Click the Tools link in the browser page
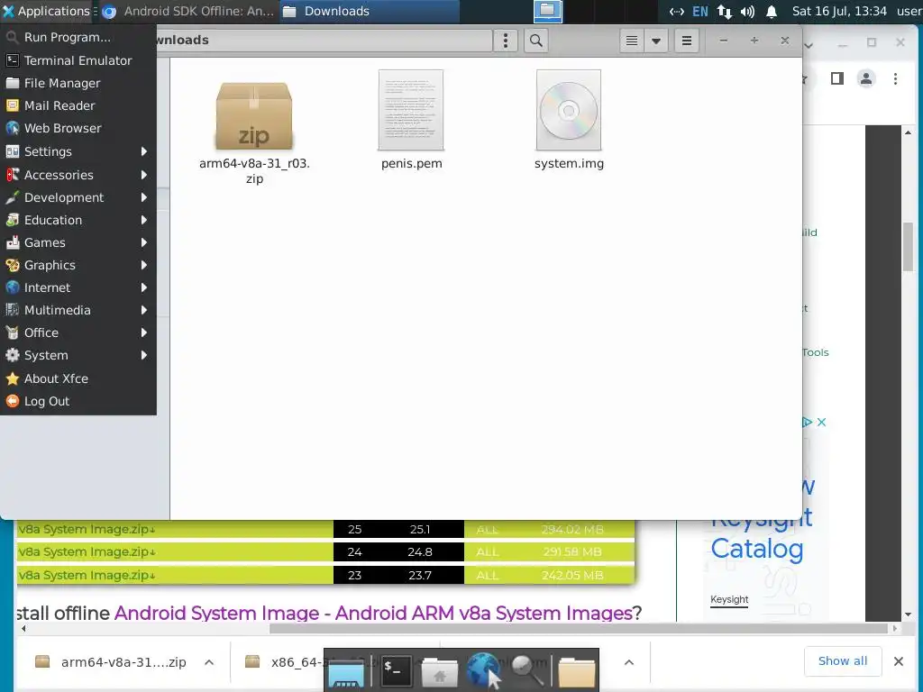Viewport: 923px width, 692px height. [815, 352]
